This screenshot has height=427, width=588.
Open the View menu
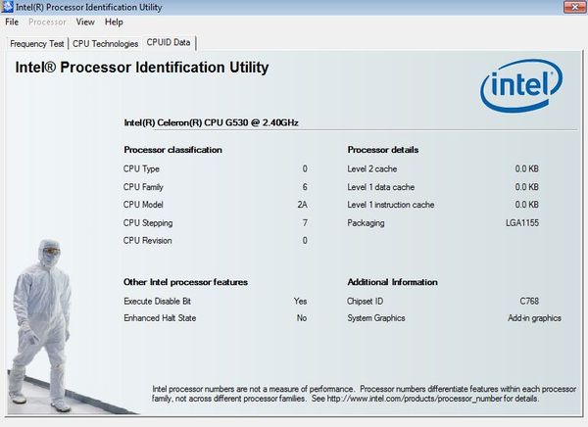click(x=85, y=22)
